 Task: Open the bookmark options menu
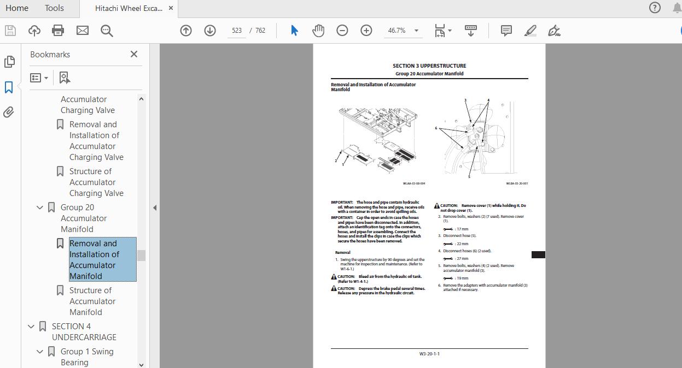(x=39, y=78)
